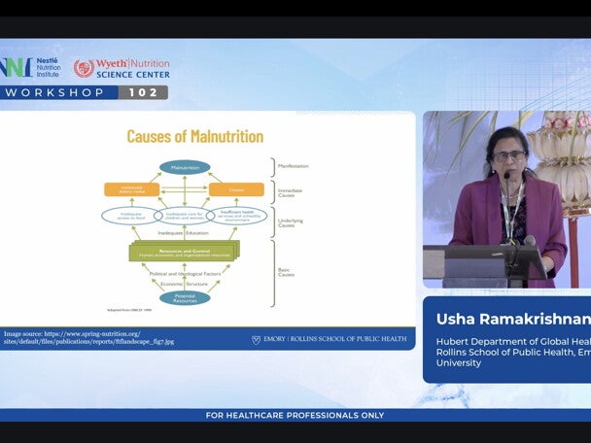Click the orange Disease box
The image size is (591, 443).
(x=235, y=189)
